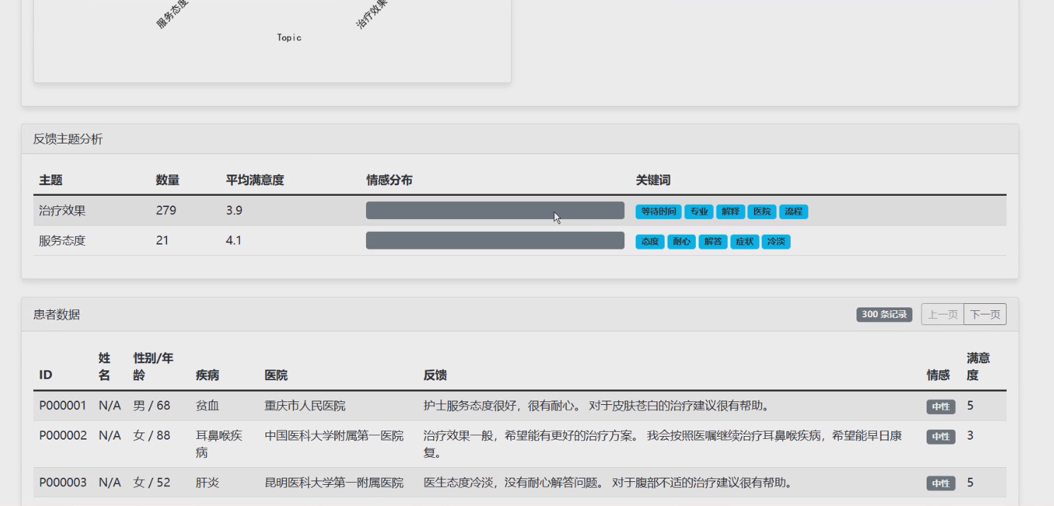The width and height of the screenshot is (1054, 506).
Task: Click hospital 昆明医科大学第一附属医院
Action: tap(334, 483)
